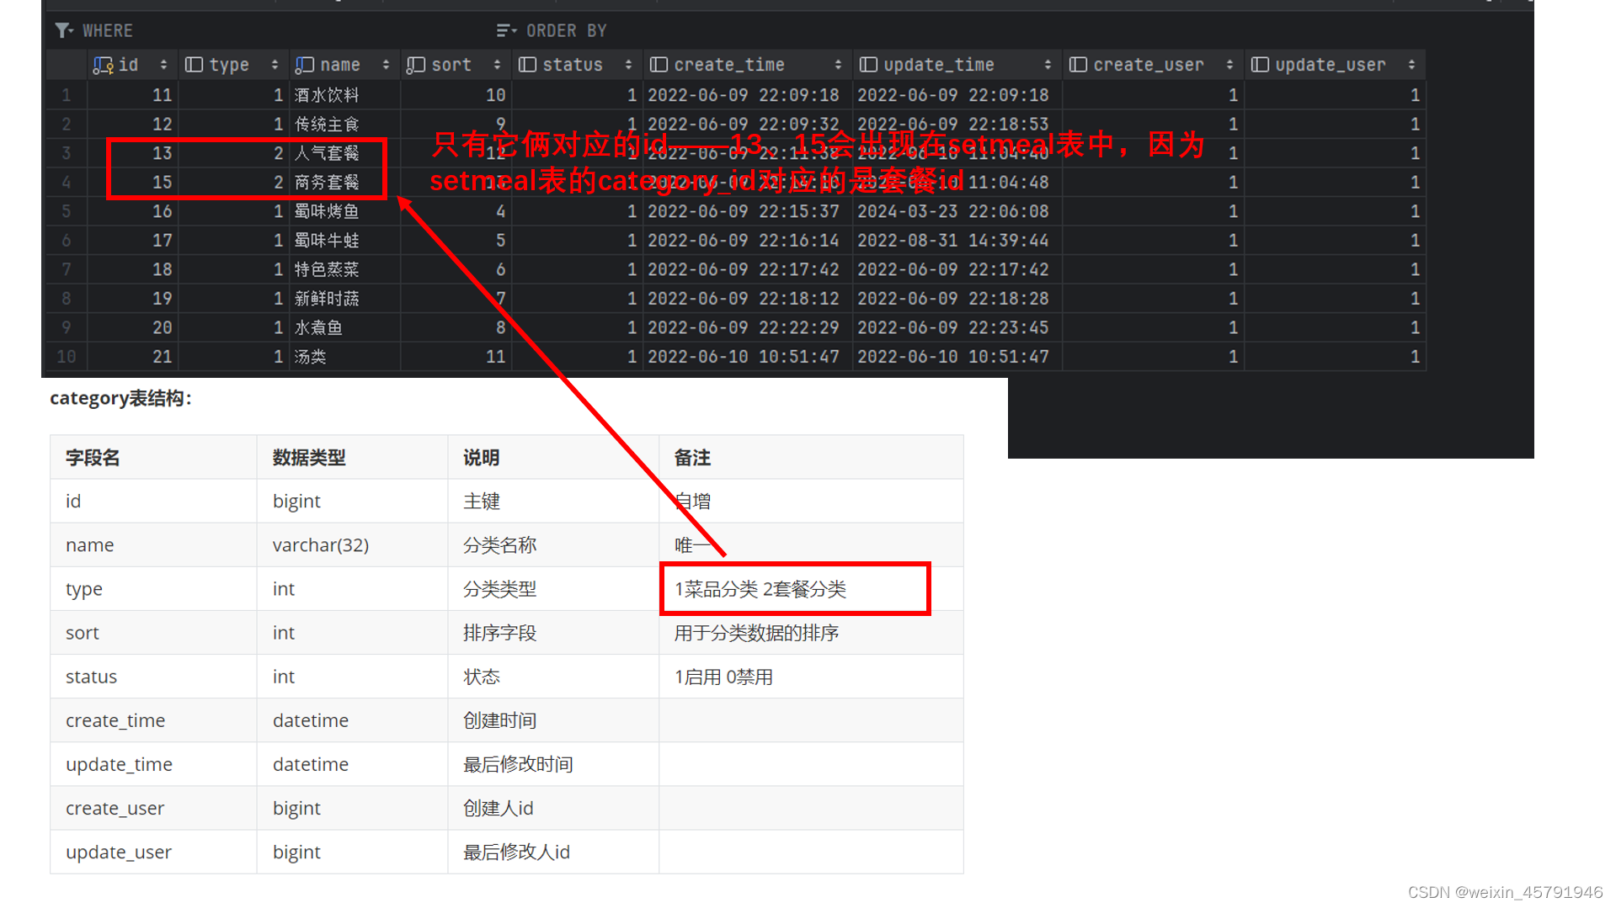
Task: Click the update_time column icon
Action: 868,65
